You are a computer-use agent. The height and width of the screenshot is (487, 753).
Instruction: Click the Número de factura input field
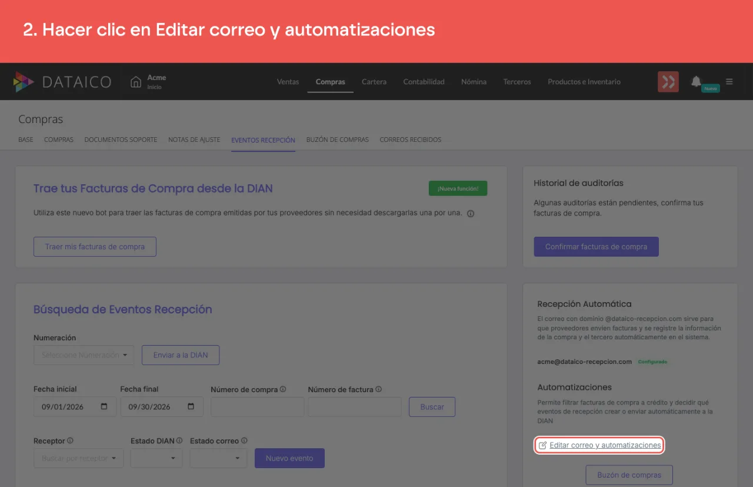(x=355, y=407)
